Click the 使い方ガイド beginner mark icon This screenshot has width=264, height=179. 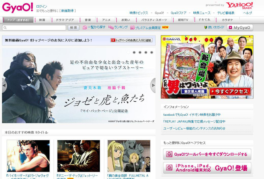[x=206, y=27]
